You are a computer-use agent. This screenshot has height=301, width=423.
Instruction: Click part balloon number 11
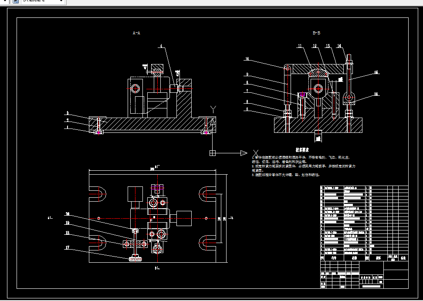tap(300, 46)
